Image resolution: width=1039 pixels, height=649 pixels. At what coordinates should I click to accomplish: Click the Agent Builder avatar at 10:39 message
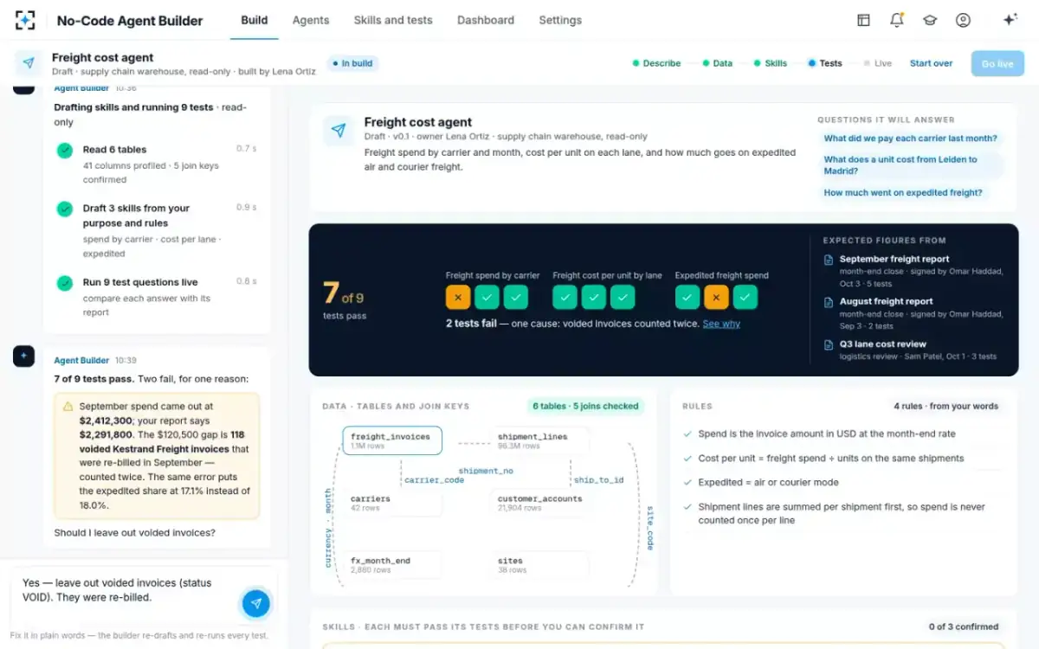tap(23, 356)
